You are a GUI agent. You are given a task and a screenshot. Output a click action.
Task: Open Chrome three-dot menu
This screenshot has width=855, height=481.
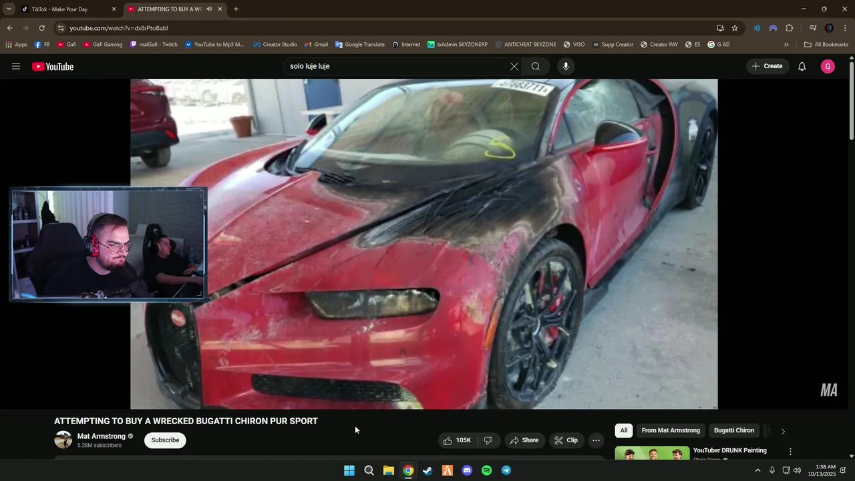click(x=845, y=28)
